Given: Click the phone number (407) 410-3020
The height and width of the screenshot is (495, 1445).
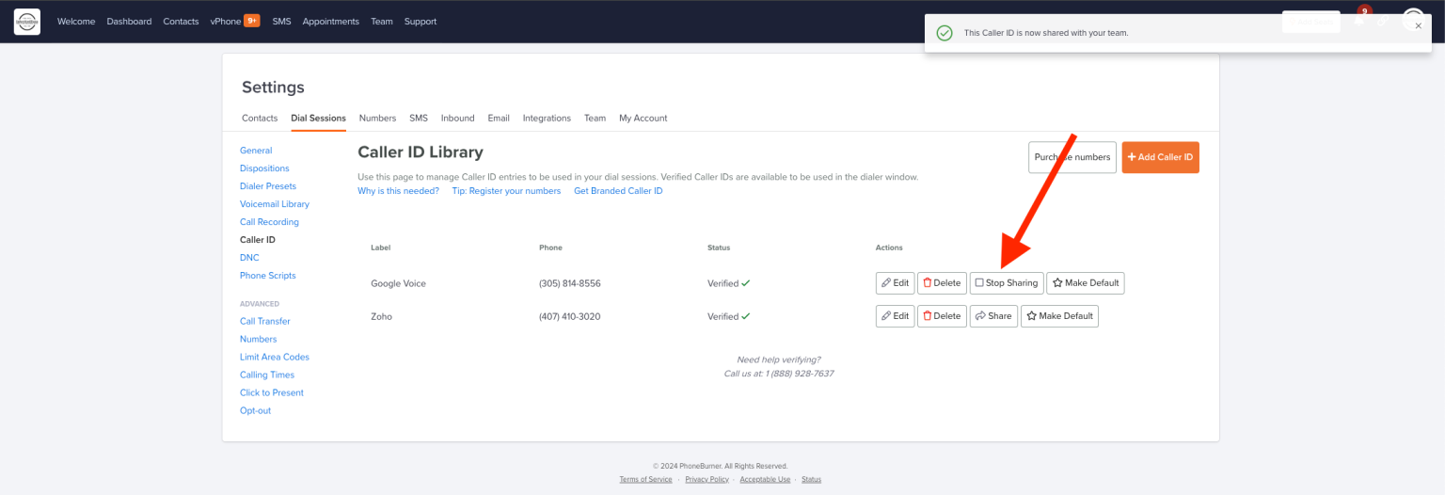Looking at the screenshot, I should (569, 316).
